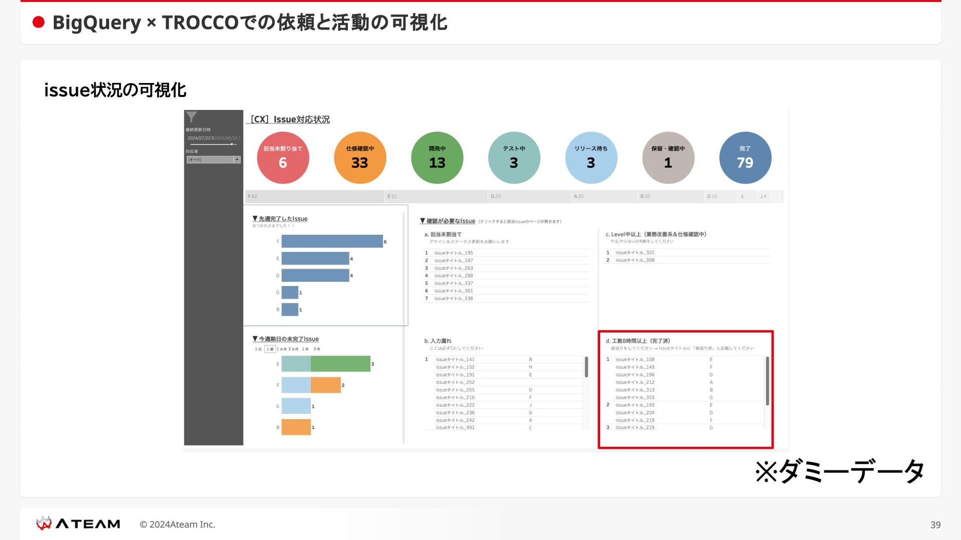
Task: Collapse the 確認が必要なIssue section triangle
Action: coord(422,221)
